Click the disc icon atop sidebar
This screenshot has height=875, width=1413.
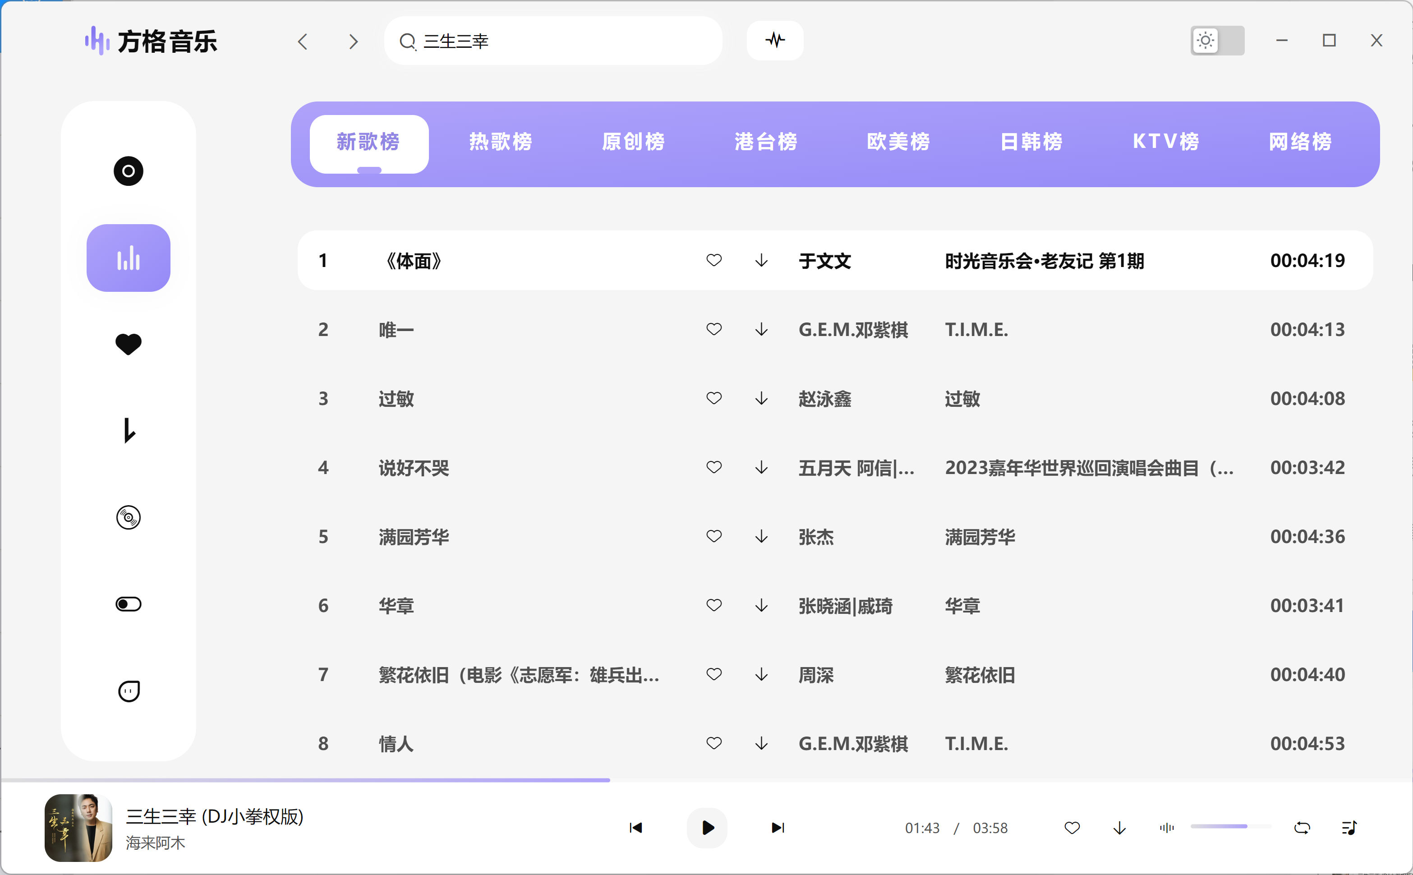tap(129, 171)
